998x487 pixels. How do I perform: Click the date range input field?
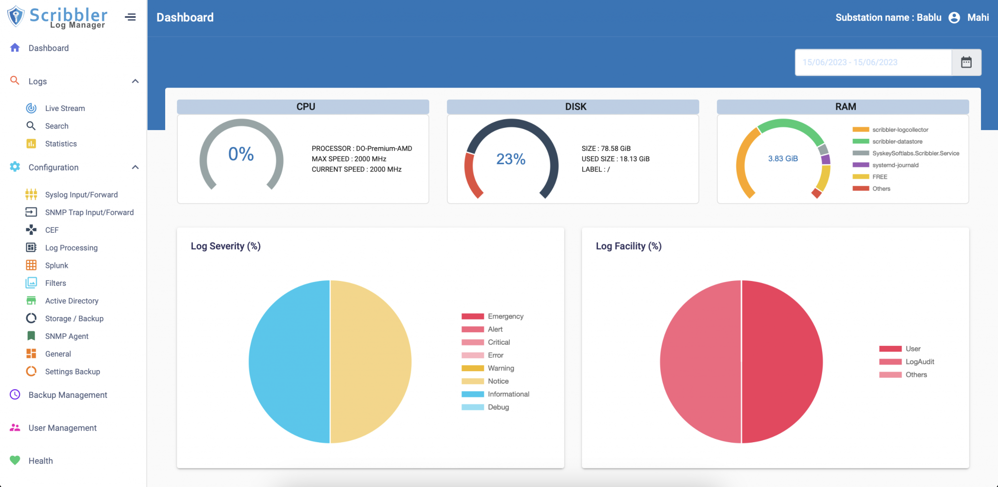click(872, 62)
